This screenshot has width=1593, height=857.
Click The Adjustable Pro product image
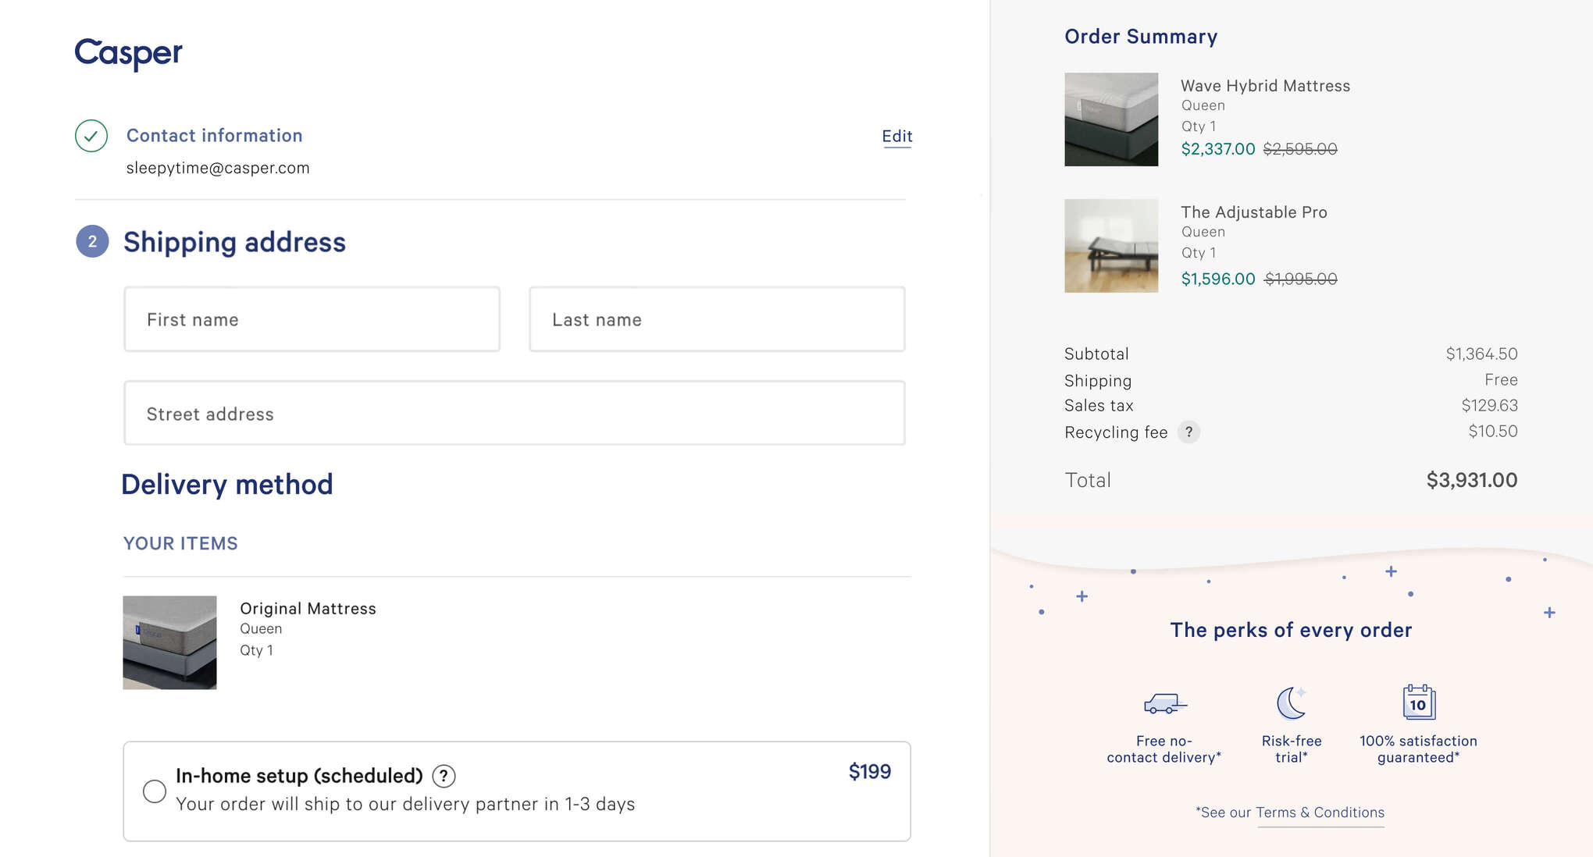pos(1110,246)
